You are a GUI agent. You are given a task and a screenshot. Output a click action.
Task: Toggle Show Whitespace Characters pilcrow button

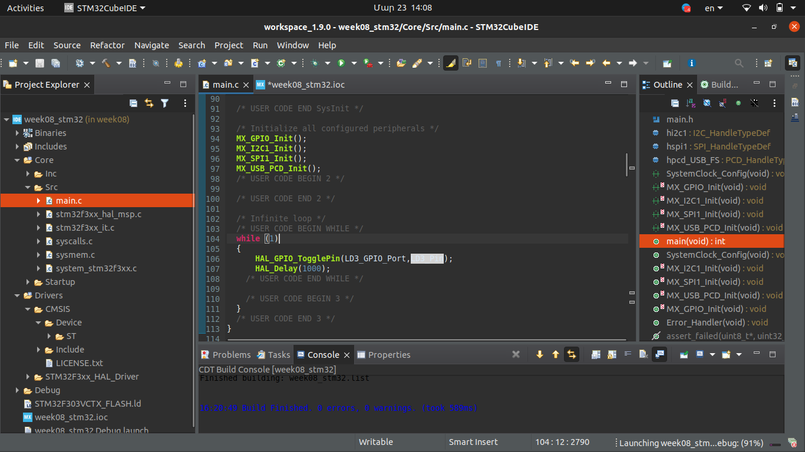(x=499, y=63)
